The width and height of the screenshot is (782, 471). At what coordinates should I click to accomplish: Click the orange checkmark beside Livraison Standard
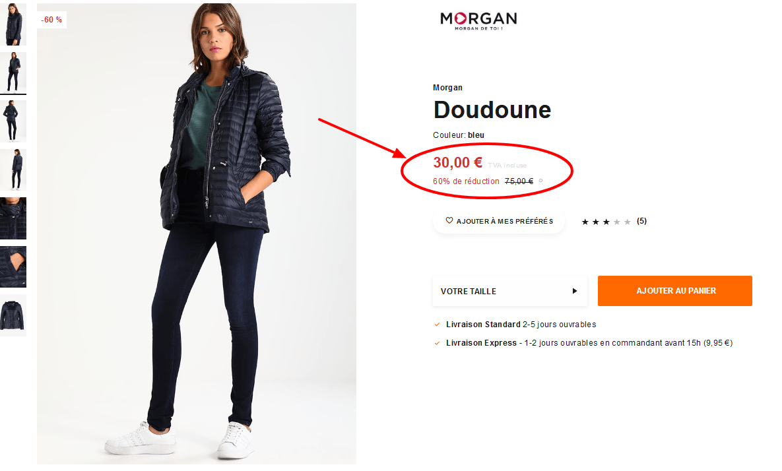438,325
